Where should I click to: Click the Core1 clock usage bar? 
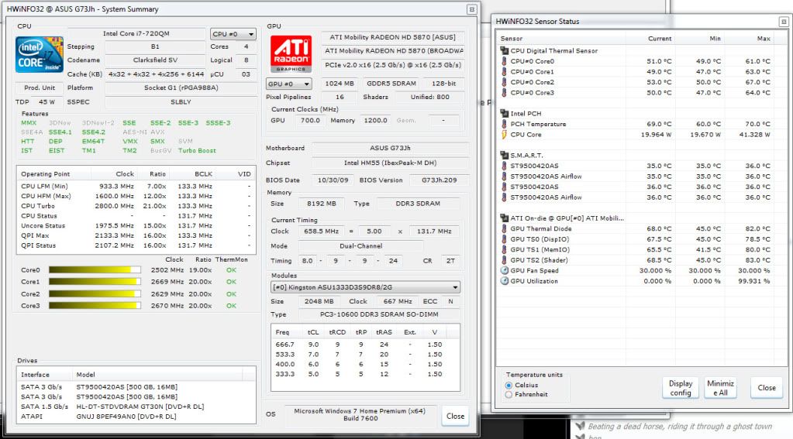[x=95, y=282]
